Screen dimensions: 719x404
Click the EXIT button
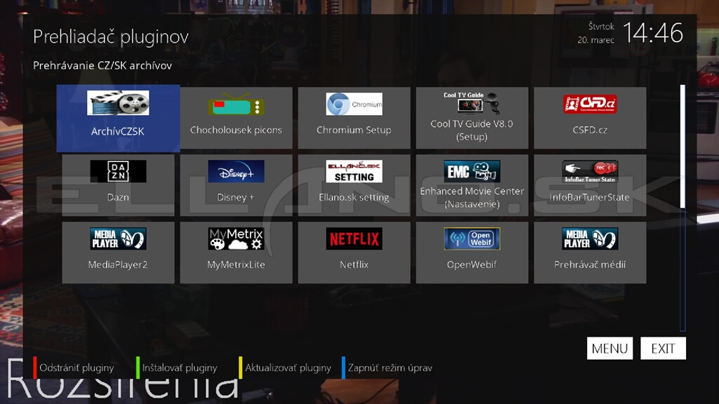663,349
